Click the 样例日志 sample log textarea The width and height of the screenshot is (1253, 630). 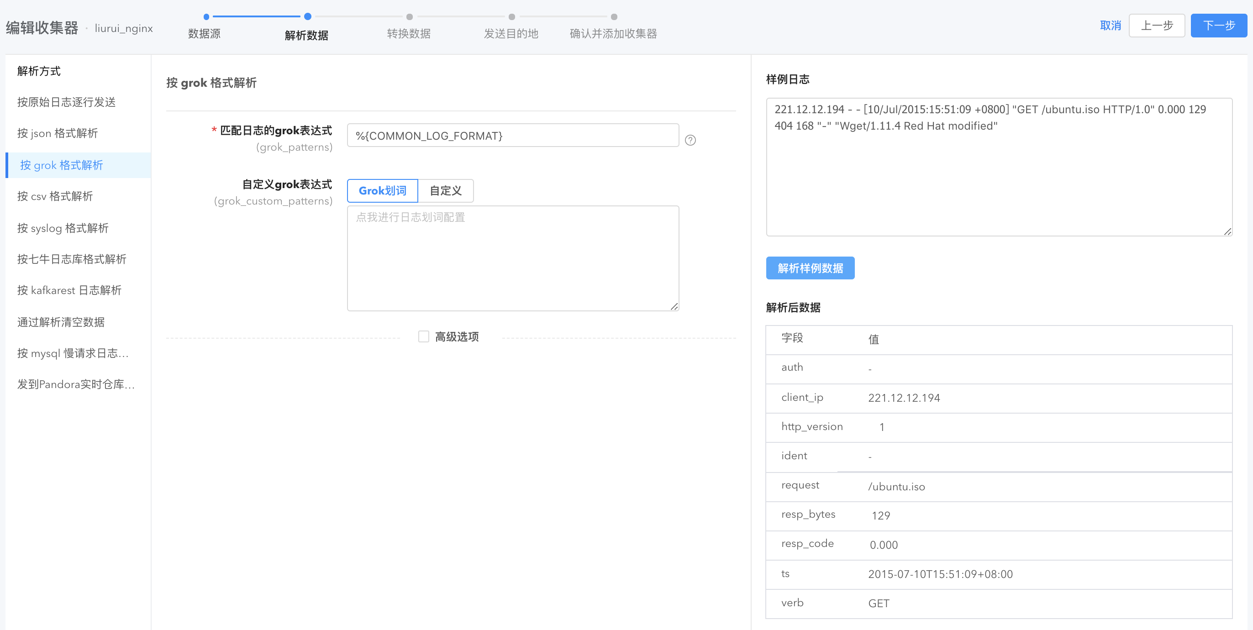click(999, 167)
